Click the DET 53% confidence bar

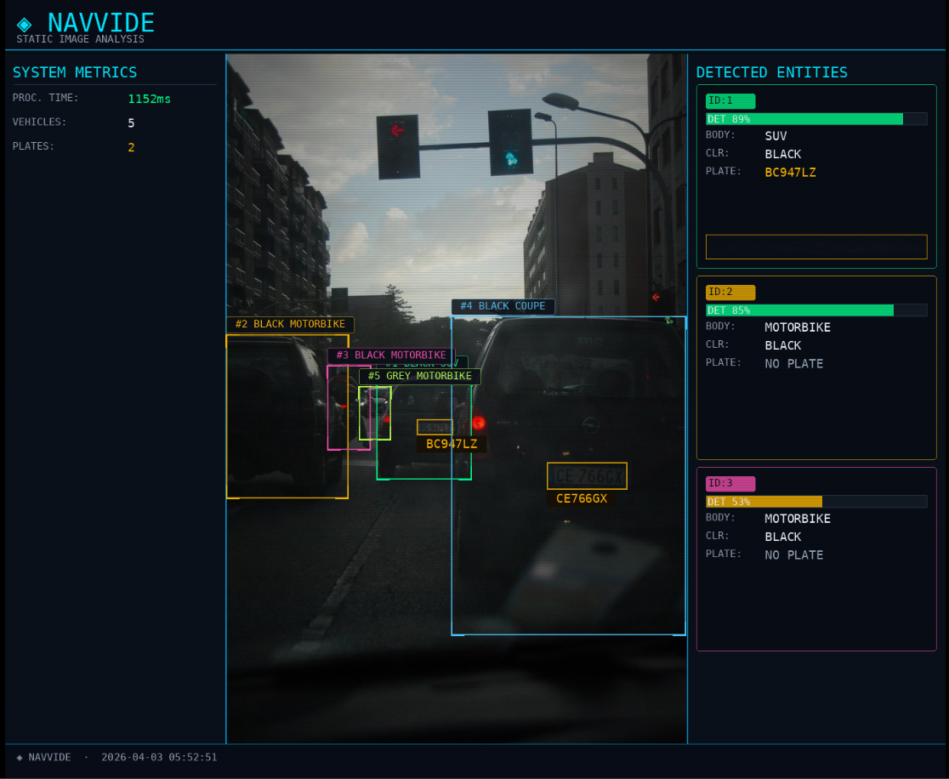click(815, 502)
